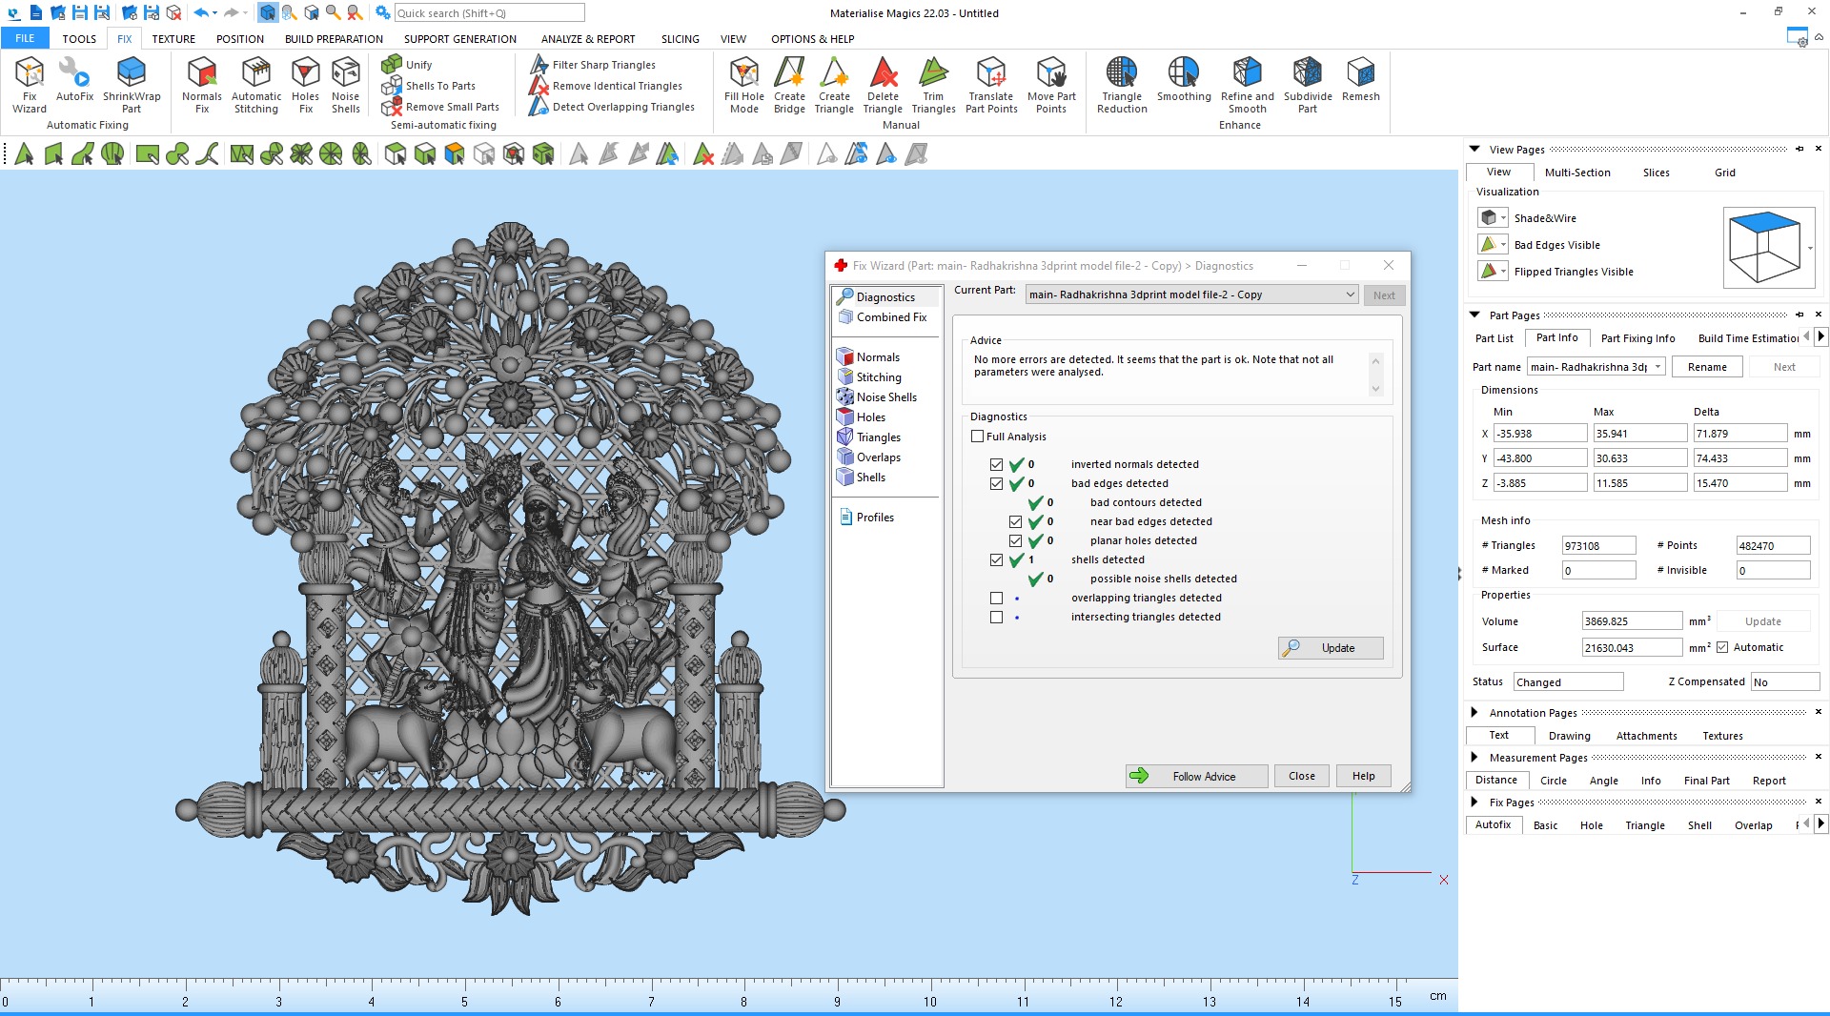Go to the SLICING tab

pyautogui.click(x=681, y=39)
